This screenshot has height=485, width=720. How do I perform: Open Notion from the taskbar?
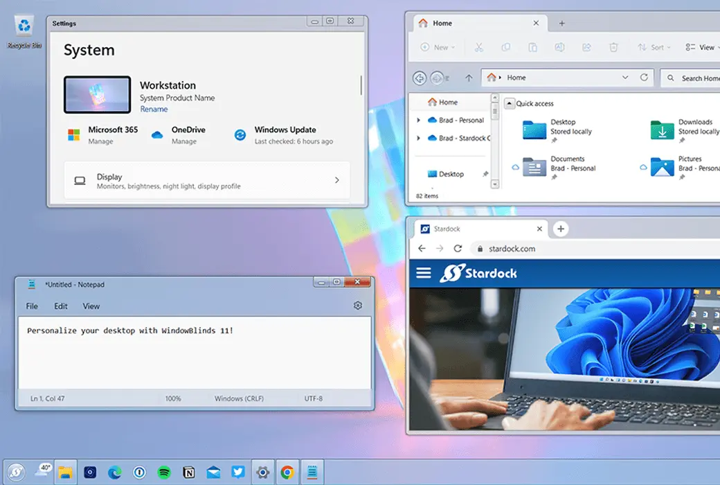click(189, 472)
